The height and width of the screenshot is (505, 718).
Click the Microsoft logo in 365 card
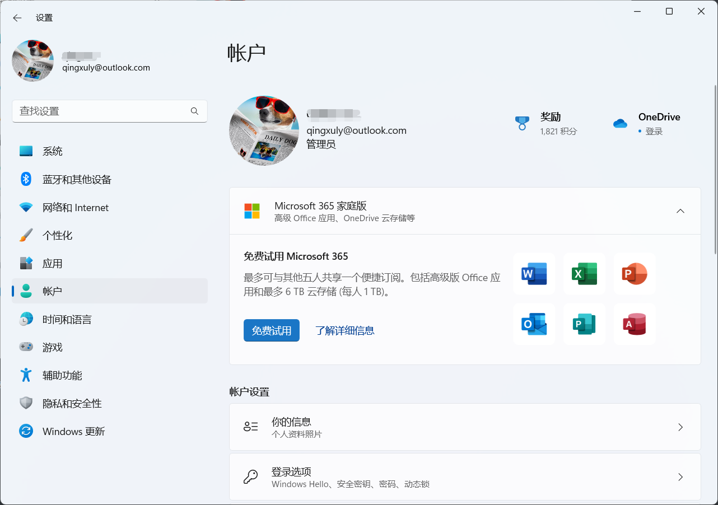coord(252,211)
